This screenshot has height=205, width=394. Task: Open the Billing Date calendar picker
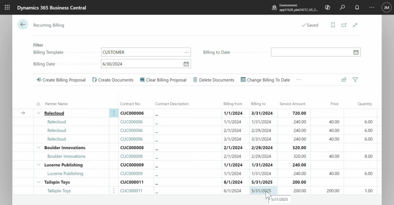pyautogui.click(x=186, y=64)
